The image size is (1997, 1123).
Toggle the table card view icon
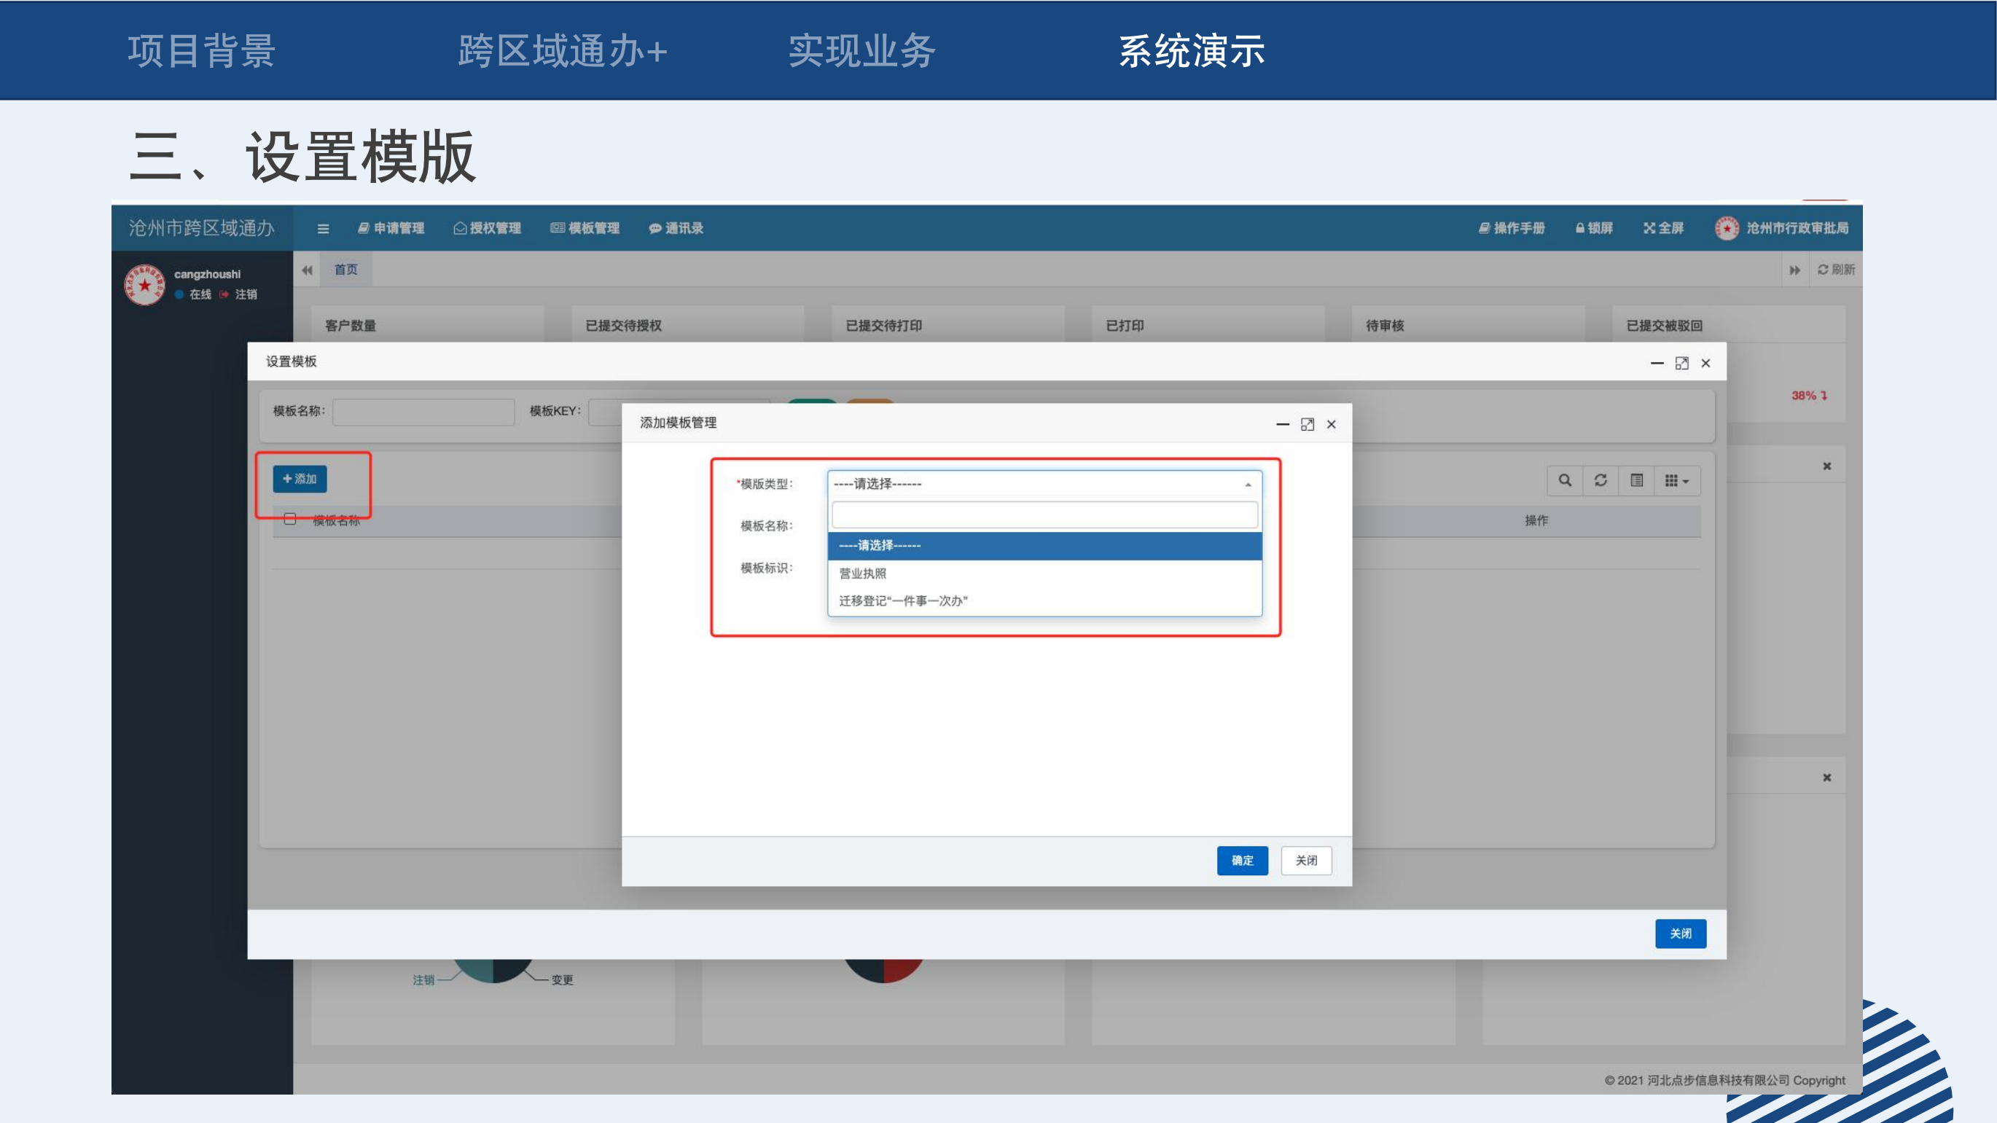tap(1636, 480)
